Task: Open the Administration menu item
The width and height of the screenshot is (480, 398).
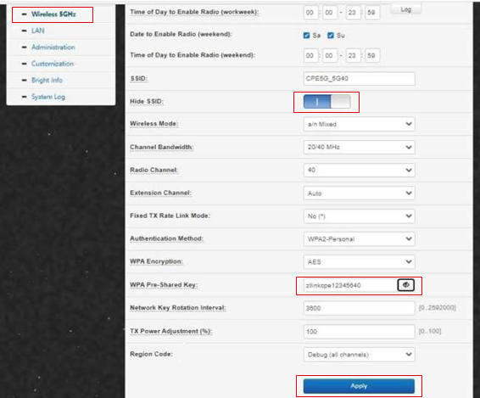Action: [x=53, y=48]
